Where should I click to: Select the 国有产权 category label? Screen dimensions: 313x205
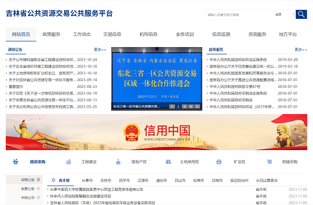click(x=139, y=162)
